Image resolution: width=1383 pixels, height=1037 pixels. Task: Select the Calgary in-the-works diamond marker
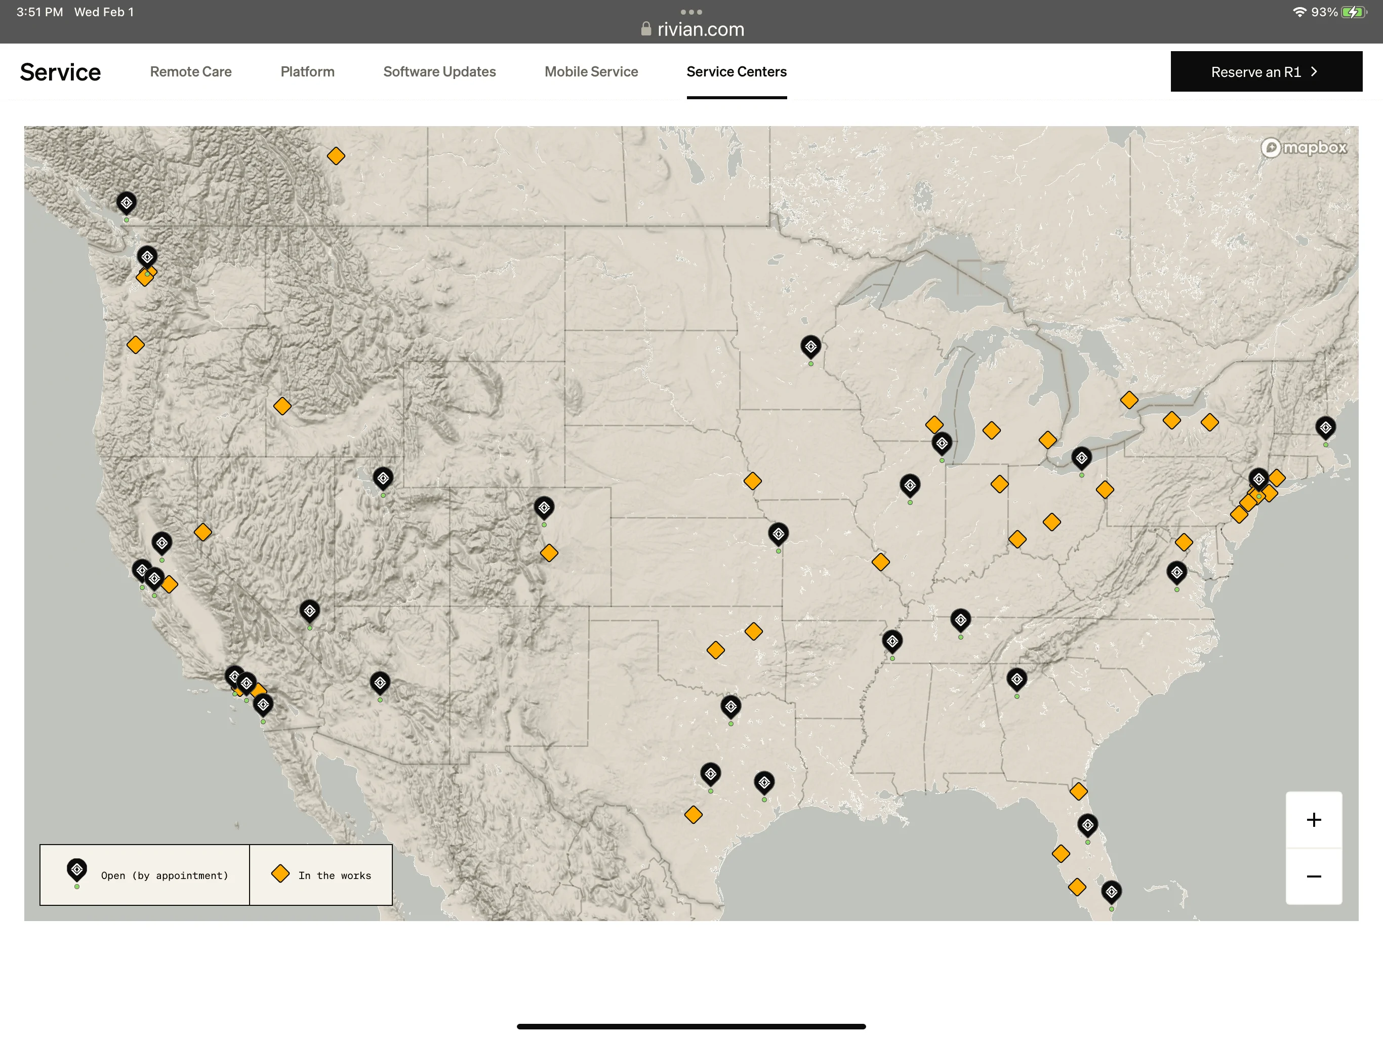(x=336, y=156)
